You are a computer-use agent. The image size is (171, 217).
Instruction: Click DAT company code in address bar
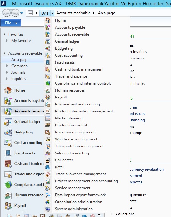click(x=45, y=13)
